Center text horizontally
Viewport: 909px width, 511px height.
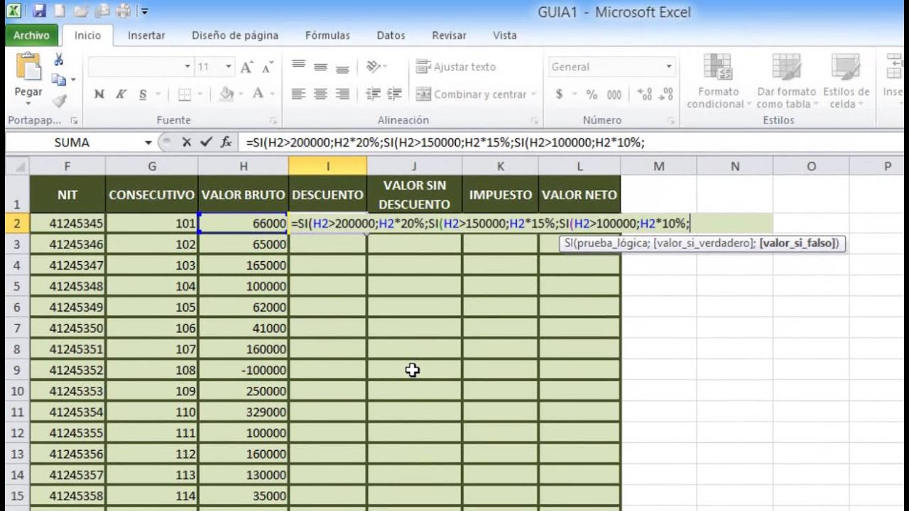coord(321,94)
